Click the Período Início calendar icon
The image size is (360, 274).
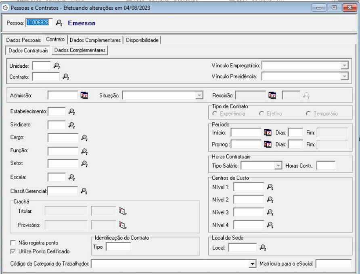click(268, 132)
